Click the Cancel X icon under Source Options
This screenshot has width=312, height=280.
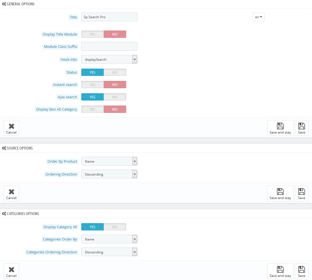coord(11,192)
